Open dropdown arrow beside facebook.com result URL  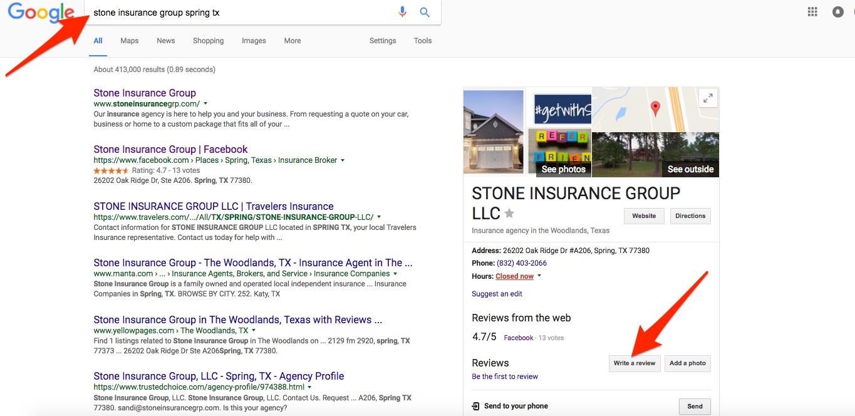tap(343, 160)
